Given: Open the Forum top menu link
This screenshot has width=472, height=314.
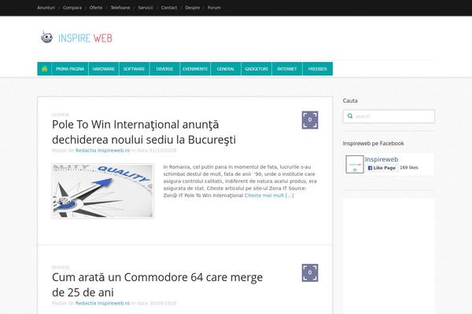Looking at the screenshot, I should pyautogui.click(x=214, y=8).
